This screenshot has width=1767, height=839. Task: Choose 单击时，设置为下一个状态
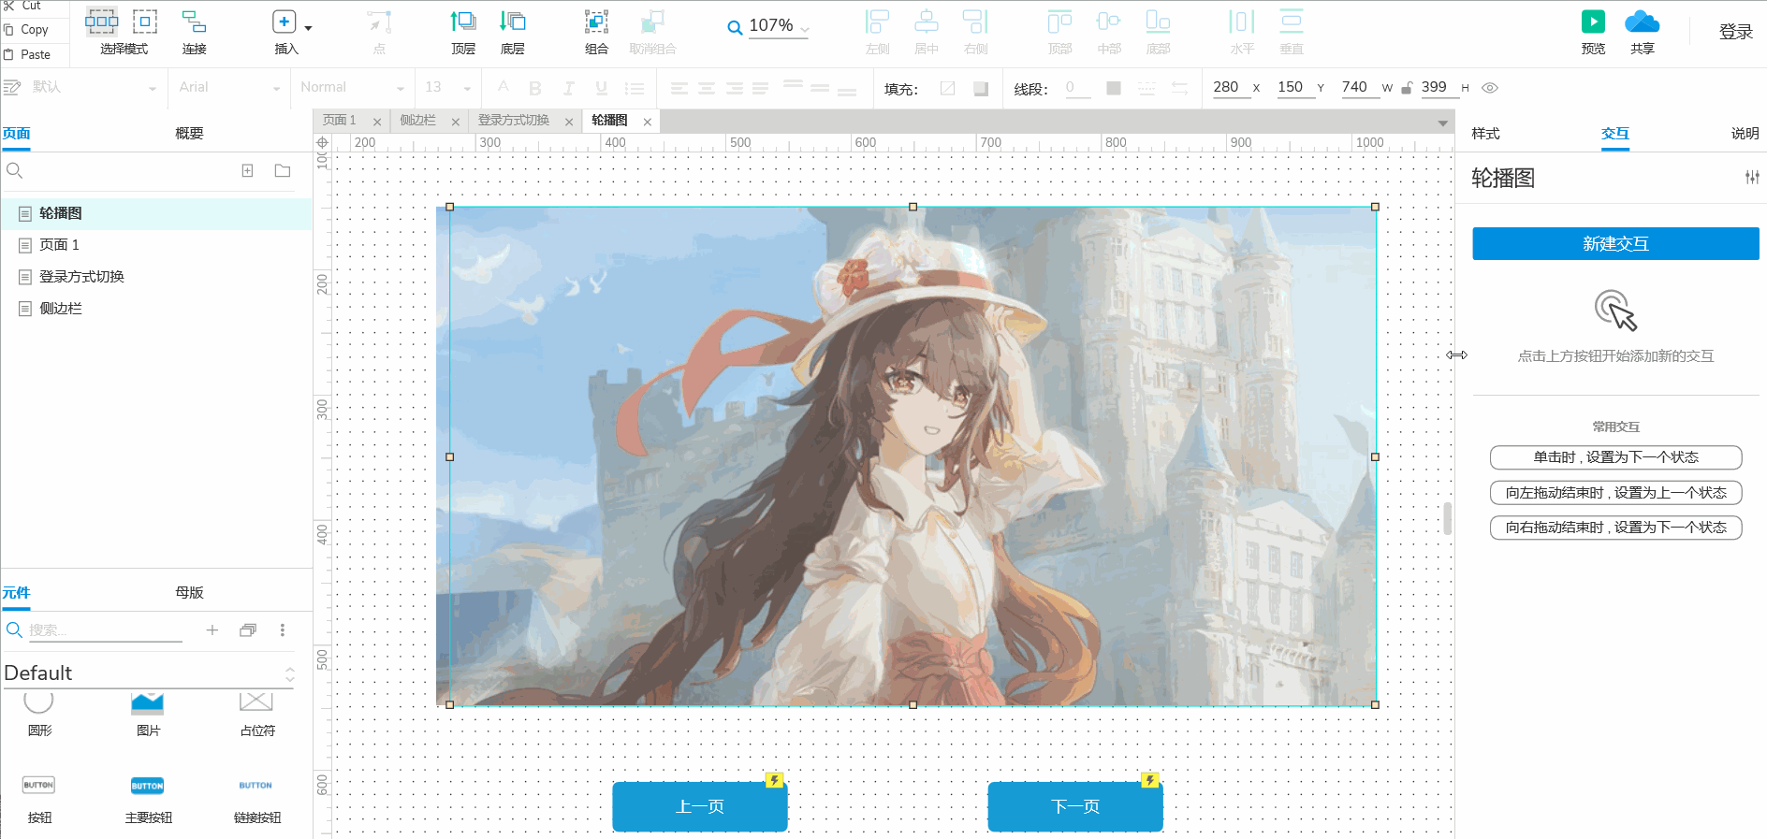(1615, 457)
